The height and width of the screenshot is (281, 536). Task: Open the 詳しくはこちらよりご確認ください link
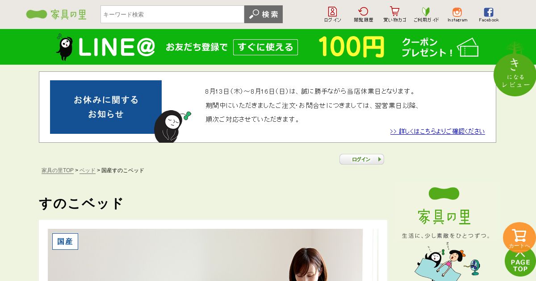[437, 131]
